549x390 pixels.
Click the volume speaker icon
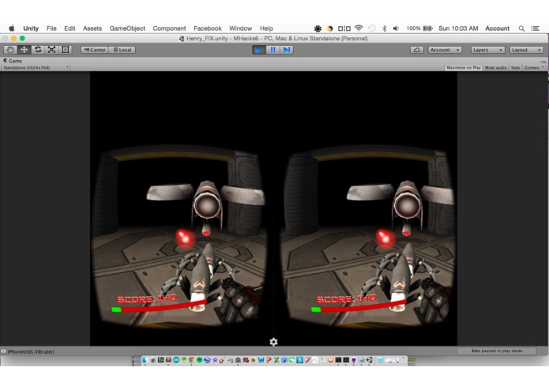click(396, 28)
